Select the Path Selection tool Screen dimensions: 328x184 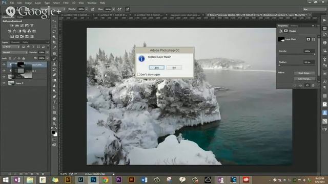click(x=54, y=107)
